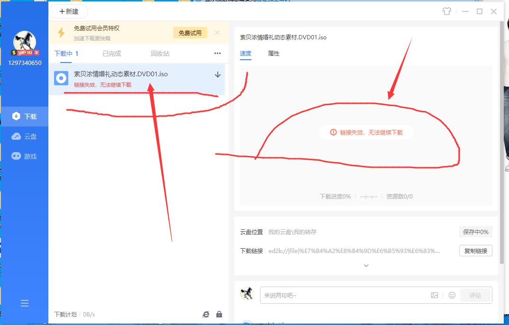Open the ... more options next to 回收站
This screenshot has height=325, width=509.
pos(217,54)
